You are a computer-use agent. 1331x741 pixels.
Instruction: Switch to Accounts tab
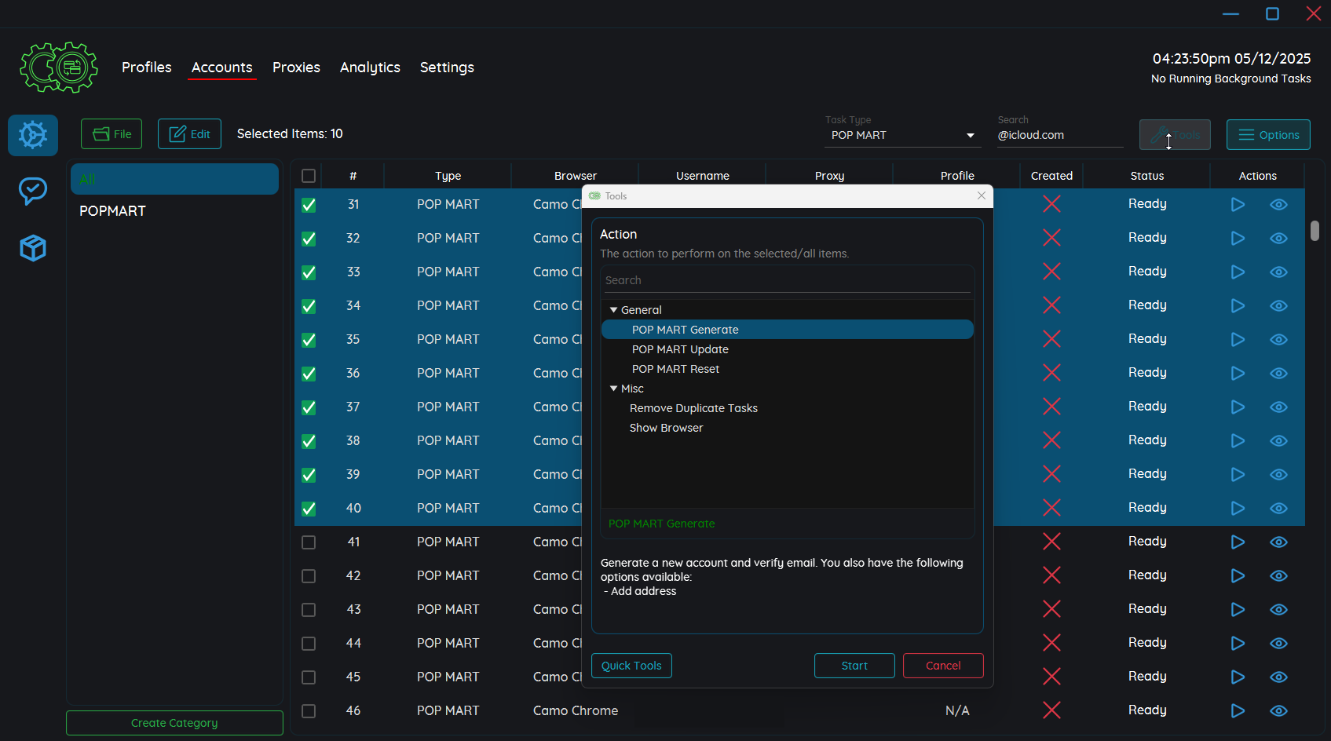(x=222, y=68)
